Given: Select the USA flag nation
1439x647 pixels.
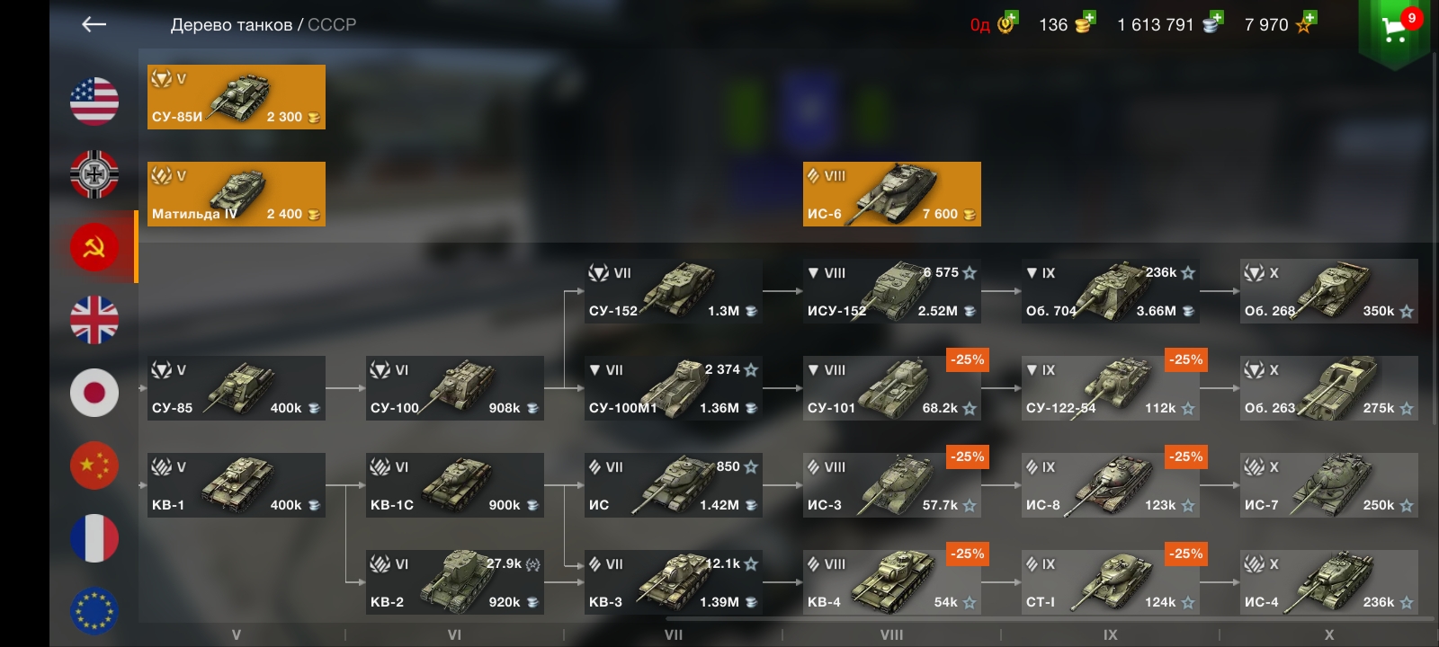Looking at the screenshot, I should [94, 101].
